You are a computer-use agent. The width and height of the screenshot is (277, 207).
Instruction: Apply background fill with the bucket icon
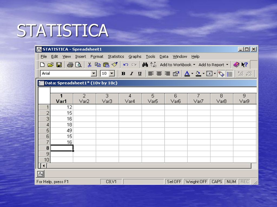198,74
